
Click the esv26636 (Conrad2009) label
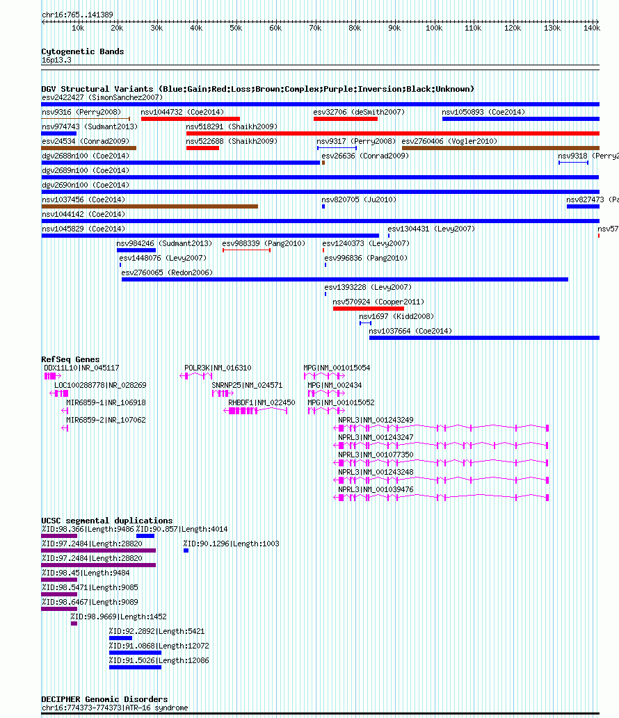pos(365,156)
